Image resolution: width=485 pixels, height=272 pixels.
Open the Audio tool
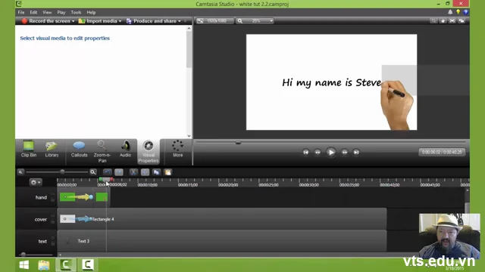[125, 149]
